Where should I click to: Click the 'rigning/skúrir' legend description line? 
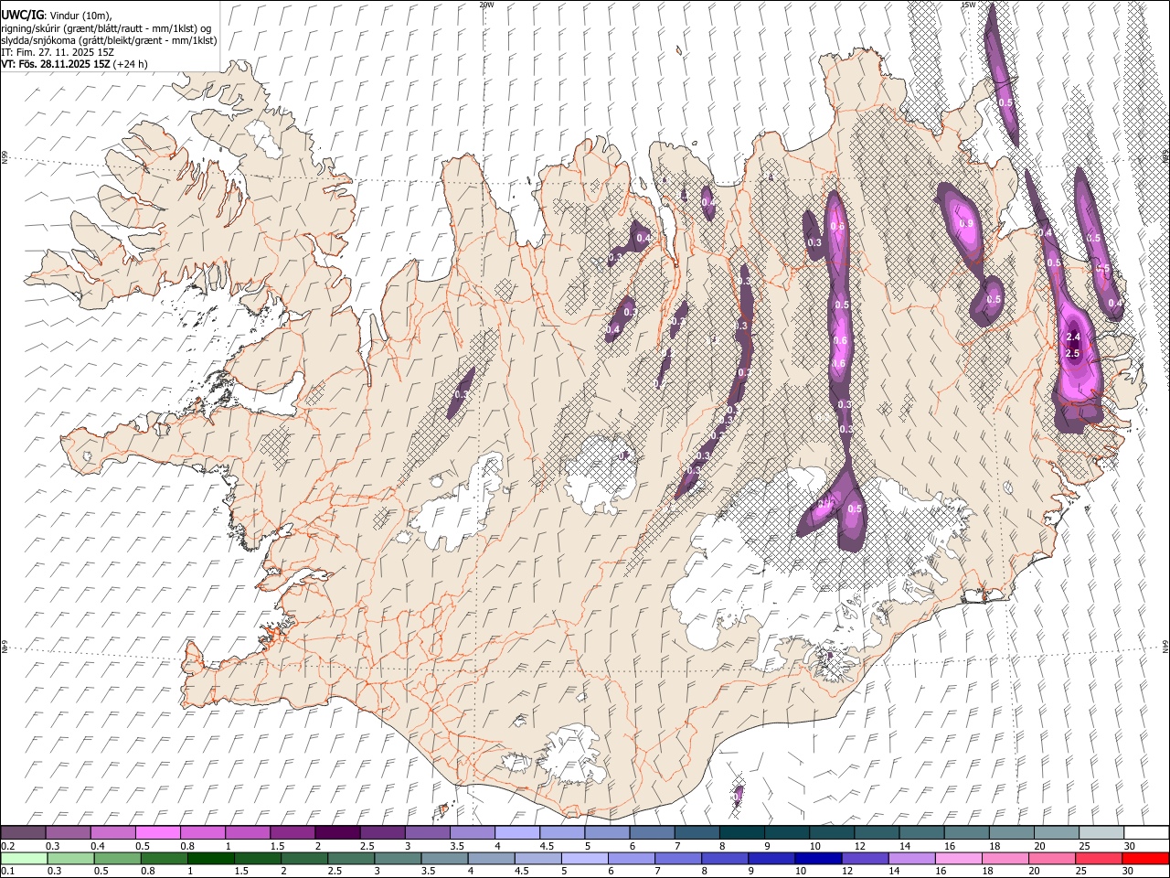point(106,28)
